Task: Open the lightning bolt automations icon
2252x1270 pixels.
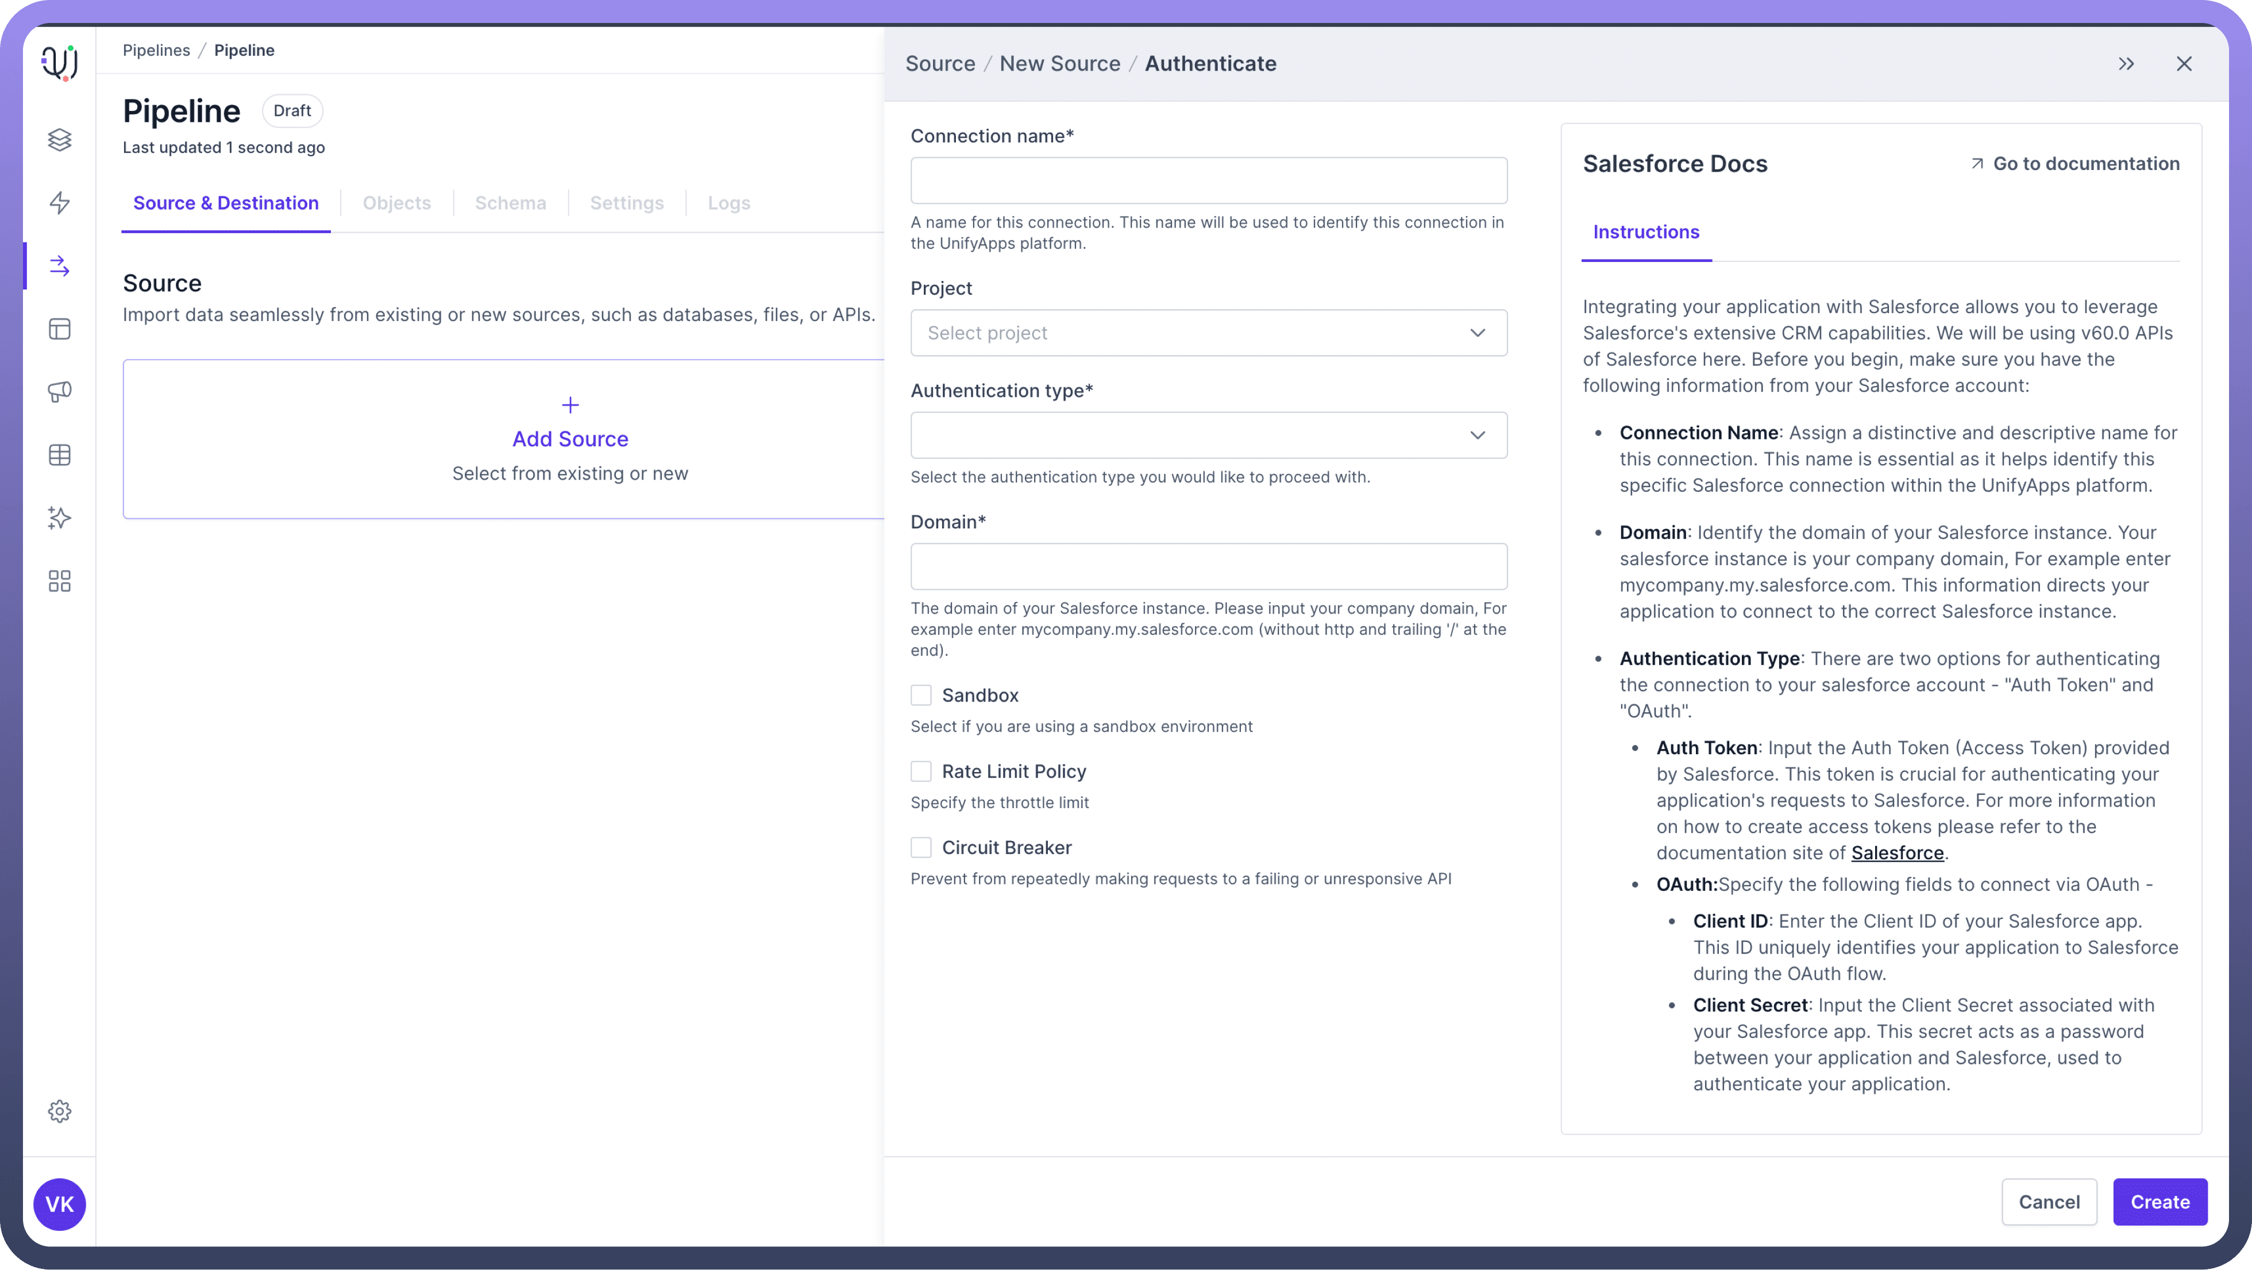Action: pos(59,203)
